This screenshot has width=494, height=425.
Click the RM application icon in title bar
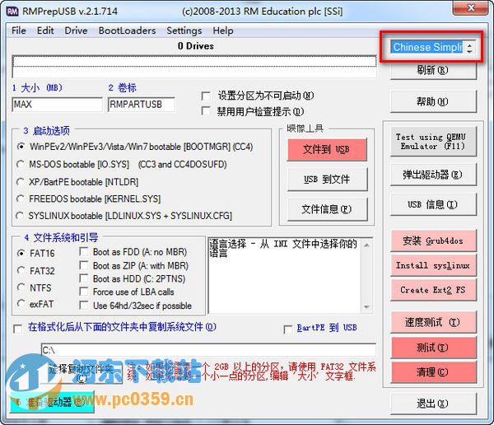pyautogui.click(x=12, y=12)
